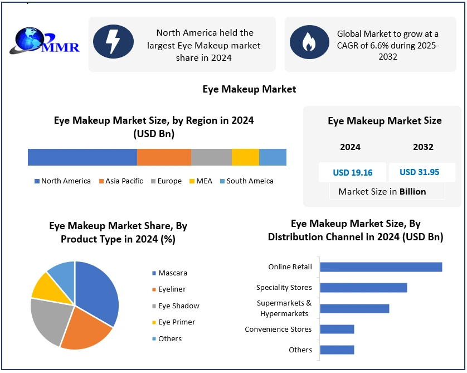Click the North America segment of the region bar
This screenshot has width=467, height=373.
click(x=82, y=157)
